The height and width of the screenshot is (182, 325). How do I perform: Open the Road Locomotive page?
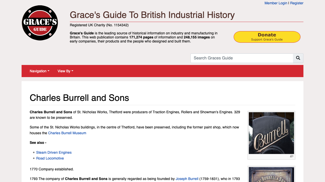50,158
